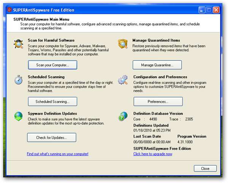Click the globe question mark Definition Database icon
The height and width of the screenshot is (183, 228).
[x=123, y=116]
